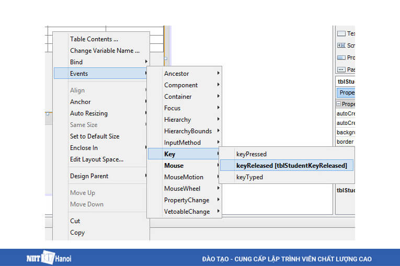Image resolution: width=400 pixels, height=266 pixels.
Task: Open Enclose In submenu
Action: click(101, 148)
